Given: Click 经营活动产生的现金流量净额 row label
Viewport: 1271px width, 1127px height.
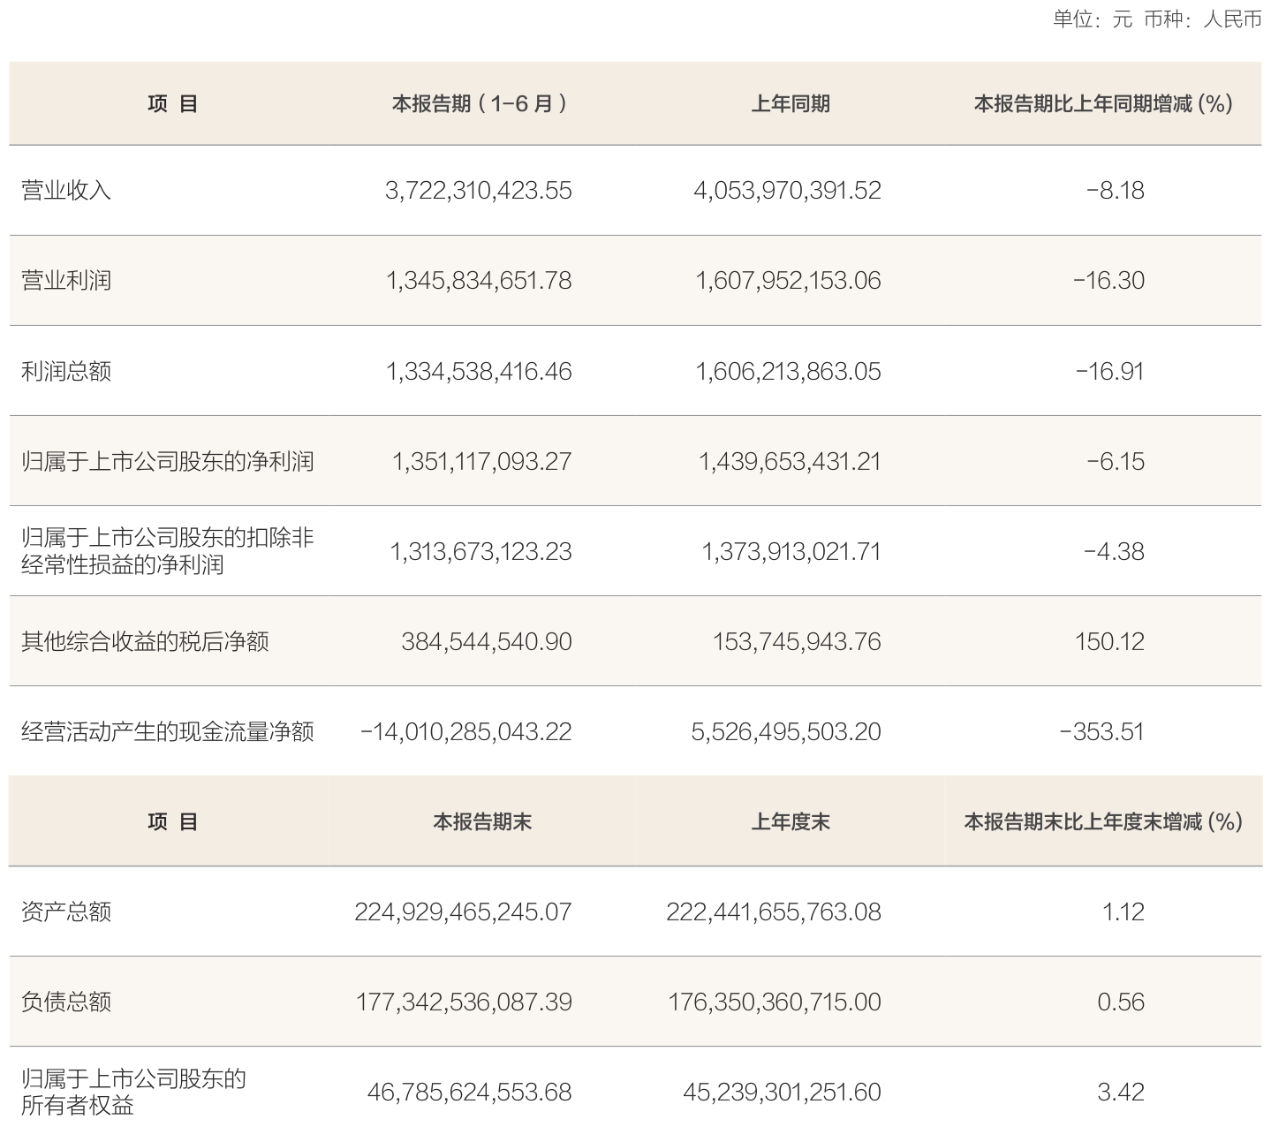Looking at the screenshot, I should click(167, 731).
